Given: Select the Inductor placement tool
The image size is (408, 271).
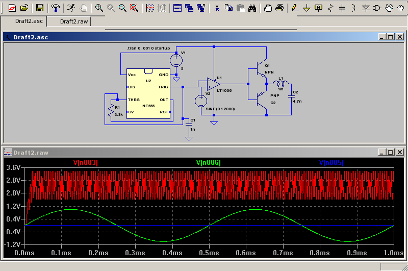Looking at the screenshot, I should tap(353, 8).
